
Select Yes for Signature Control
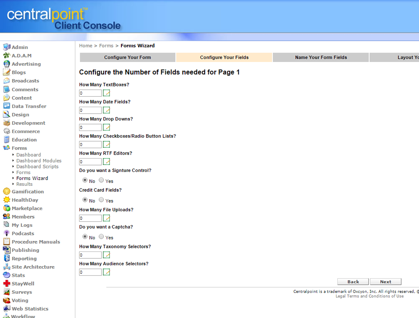[x=101, y=180]
